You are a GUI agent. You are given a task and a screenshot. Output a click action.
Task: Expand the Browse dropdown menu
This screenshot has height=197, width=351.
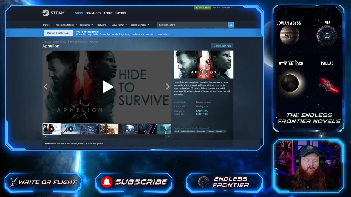pos(47,25)
